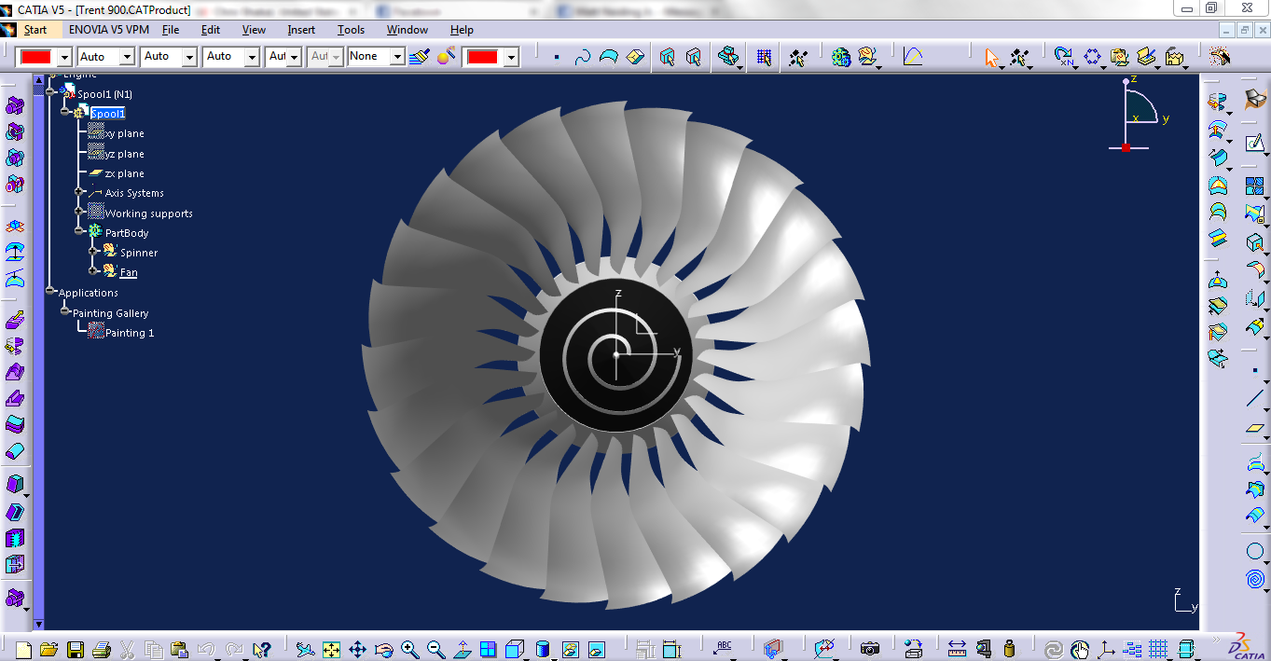The image size is (1271, 661).
Task: Select the Fan feature label
Action: coord(129,272)
